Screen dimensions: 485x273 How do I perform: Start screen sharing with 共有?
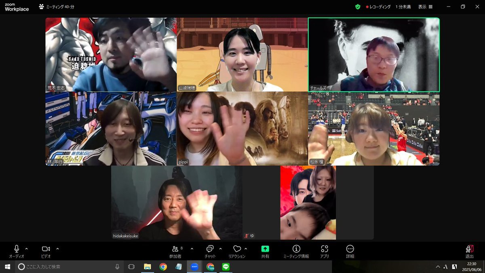click(x=265, y=252)
